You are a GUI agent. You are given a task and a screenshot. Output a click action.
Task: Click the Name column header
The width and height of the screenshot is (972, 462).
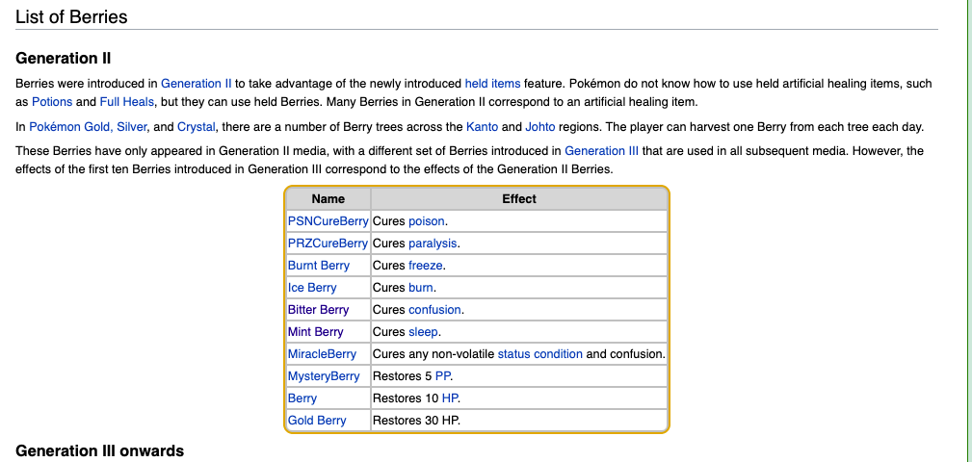(x=328, y=199)
